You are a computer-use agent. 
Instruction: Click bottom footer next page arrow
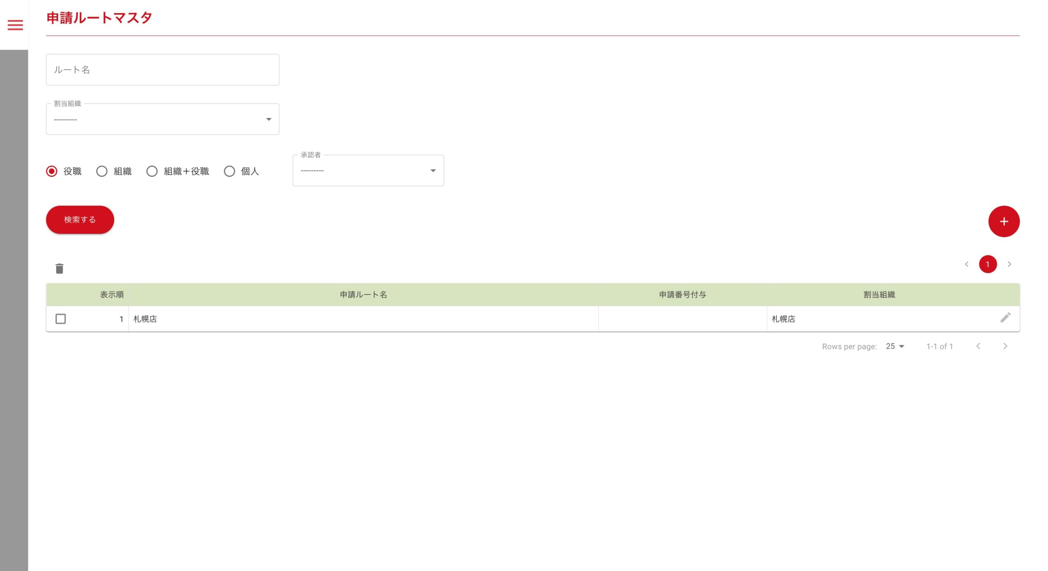(1005, 346)
